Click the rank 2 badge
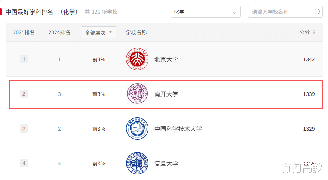Screen dimensions: 328x180 coord(24,94)
